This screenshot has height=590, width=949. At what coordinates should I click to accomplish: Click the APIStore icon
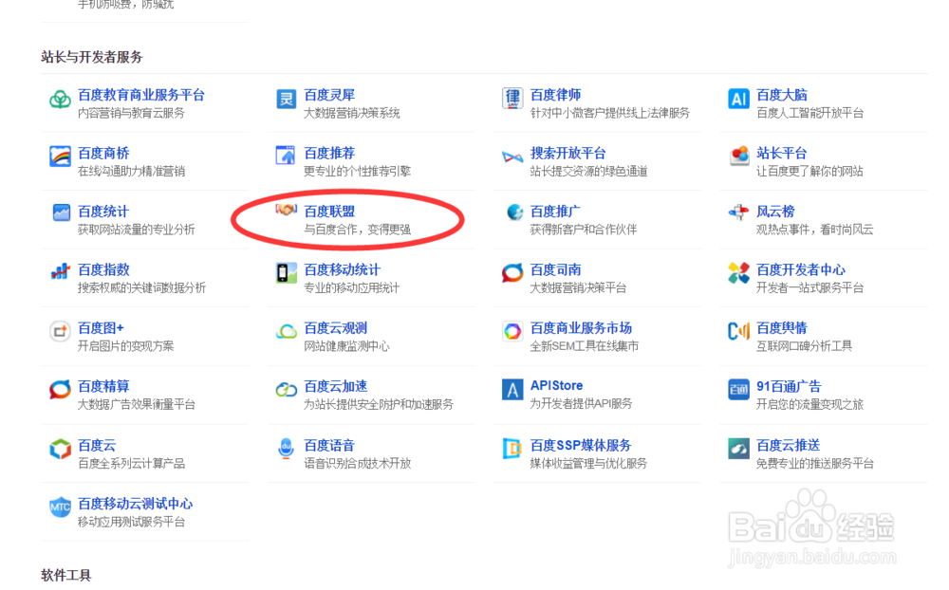[512, 389]
